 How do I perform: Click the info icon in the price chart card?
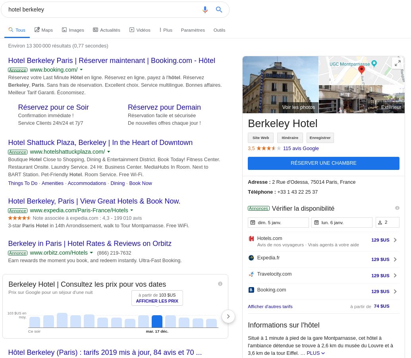coord(220,284)
